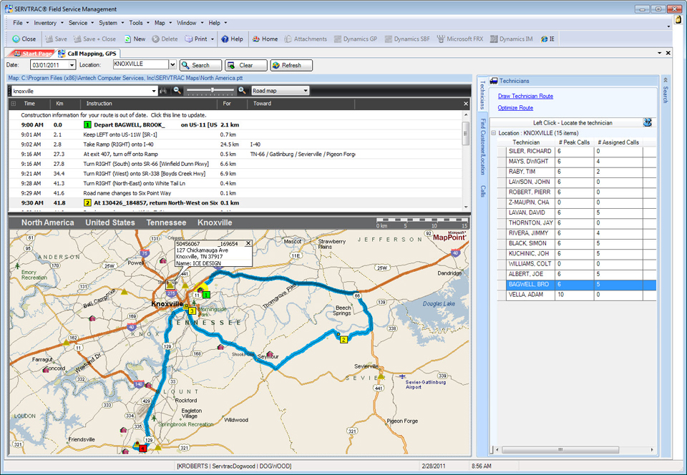The width and height of the screenshot is (687, 475).
Task: Select technician MAYS, DWIGHT row
Action: (x=577, y=161)
